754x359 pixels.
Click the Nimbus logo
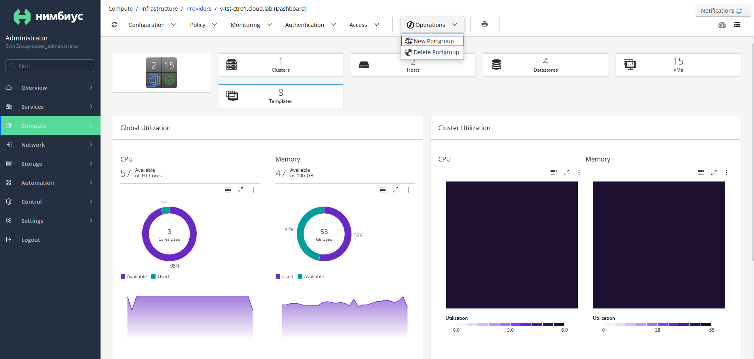click(x=48, y=17)
